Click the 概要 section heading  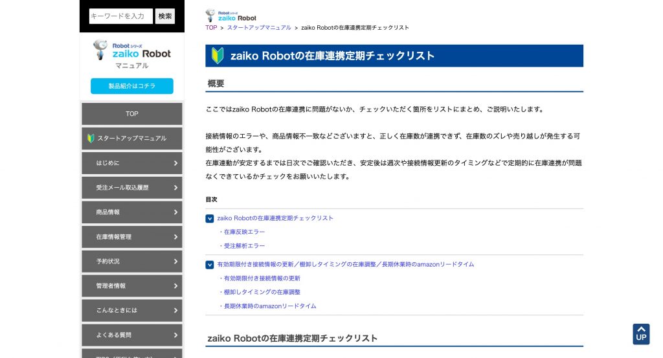point(216,84)
